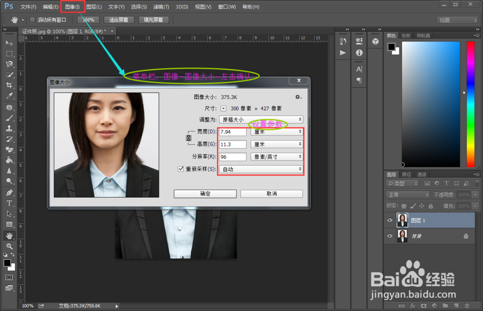Open the 3D panel cube icon
Screen dimensions: 483x311
tap(375, 41)
